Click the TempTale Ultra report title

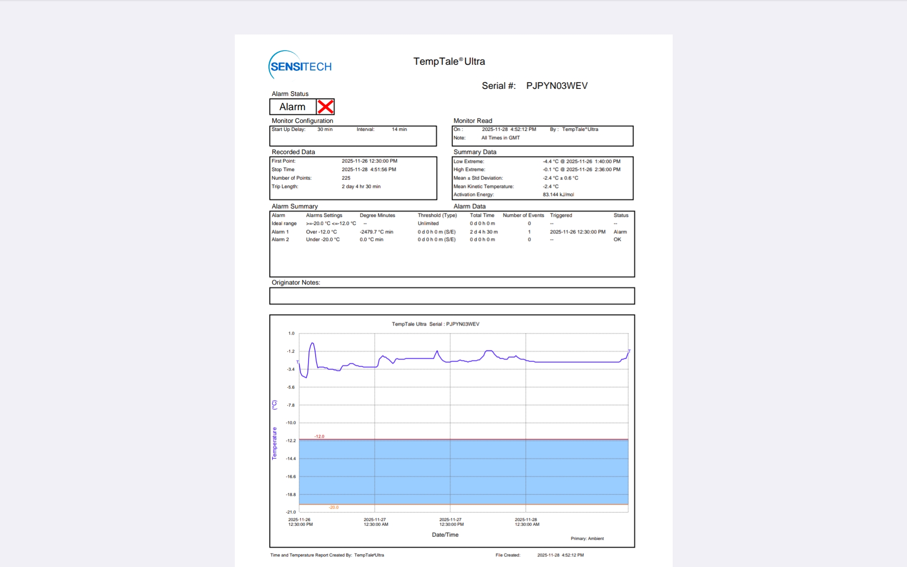(x=449, y=61)
